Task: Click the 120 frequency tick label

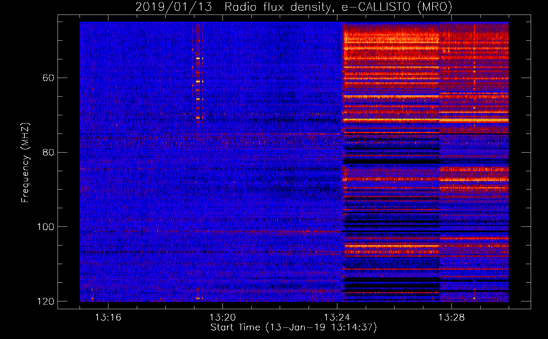Action: point(45,301)
